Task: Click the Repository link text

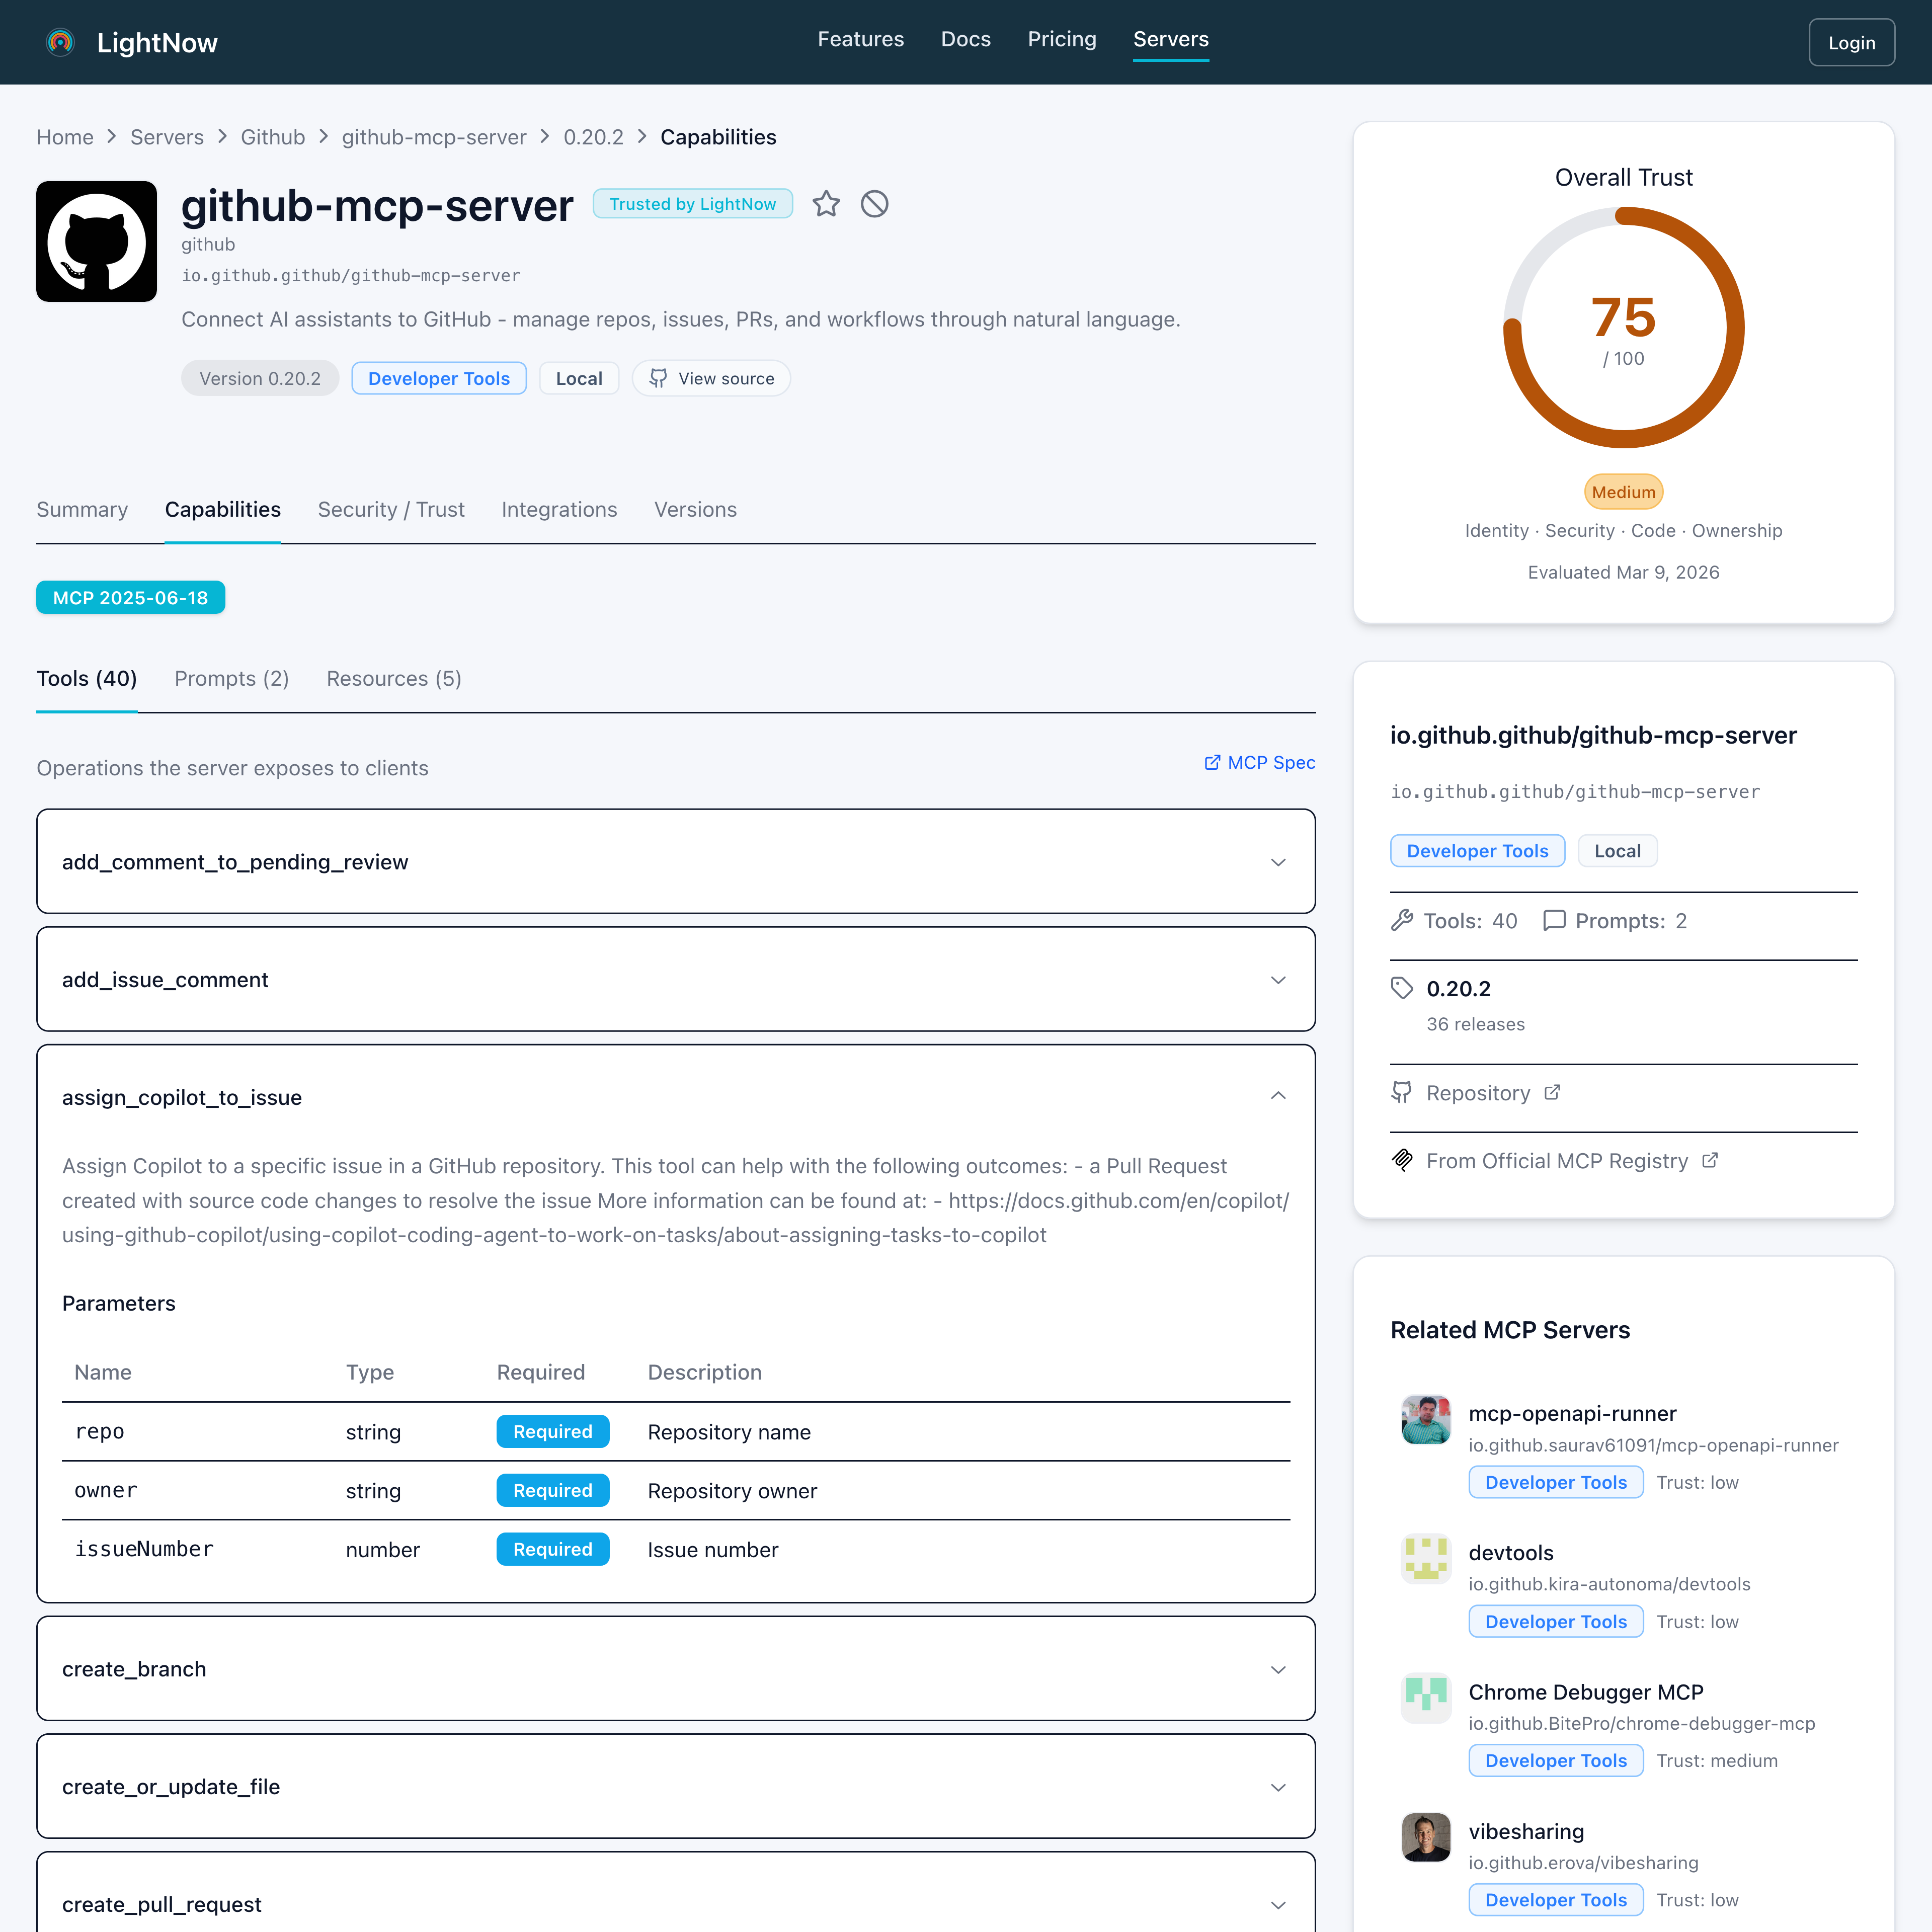Action: coord(1478,1092)
